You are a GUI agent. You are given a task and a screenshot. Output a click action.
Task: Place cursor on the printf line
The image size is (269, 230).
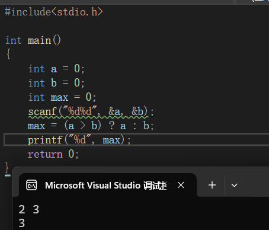click(79, 140)
